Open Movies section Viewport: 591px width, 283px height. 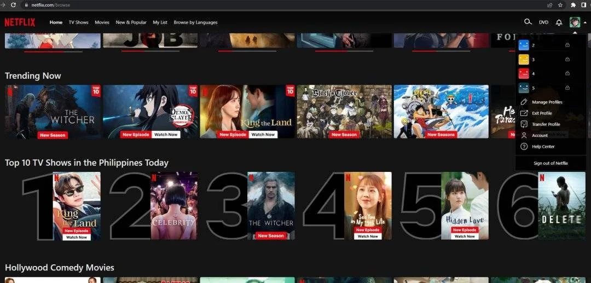[x=102, y=22]
